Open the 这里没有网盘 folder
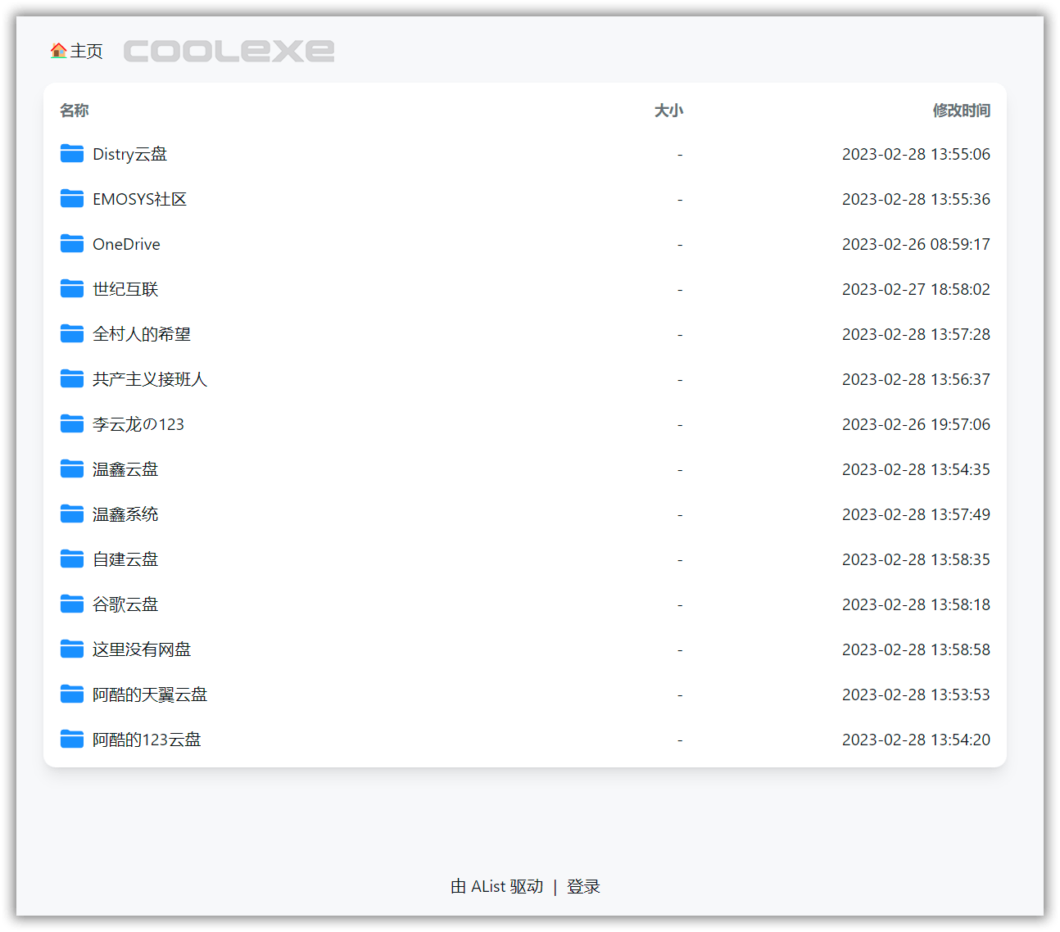Viewport: 1060px width, 932px height. point(142,649)
